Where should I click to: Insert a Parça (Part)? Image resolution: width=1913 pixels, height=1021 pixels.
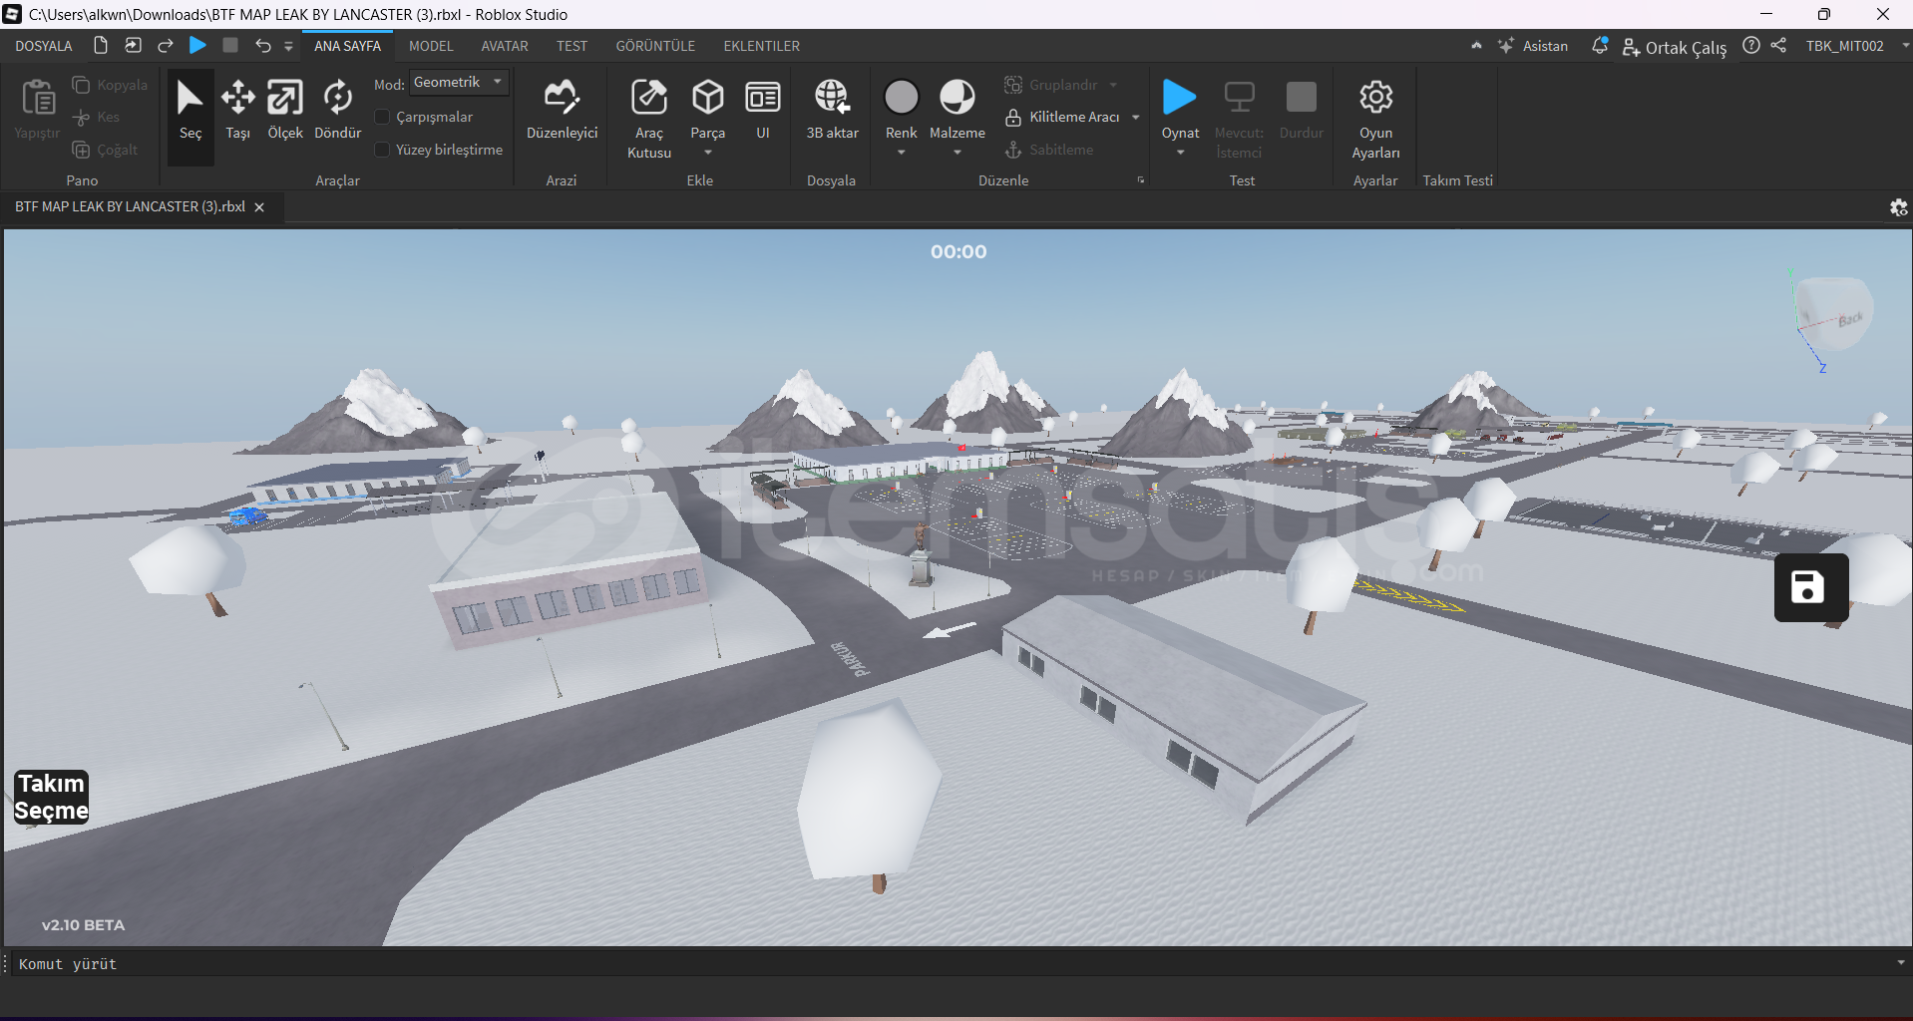(708, 107)
